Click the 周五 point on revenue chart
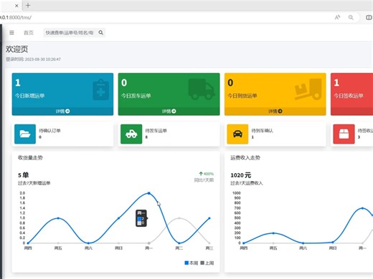The width and height of the screenshot is (373, 279). click(273, 233)
